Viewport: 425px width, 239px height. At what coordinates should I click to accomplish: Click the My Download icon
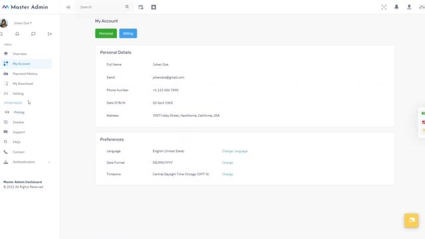(x=6, y=84)
